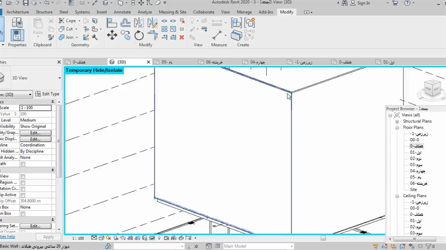Screen dimensions: 446x250
Task: Click the Offset tool icon
Action: click(x=125, y=23)
